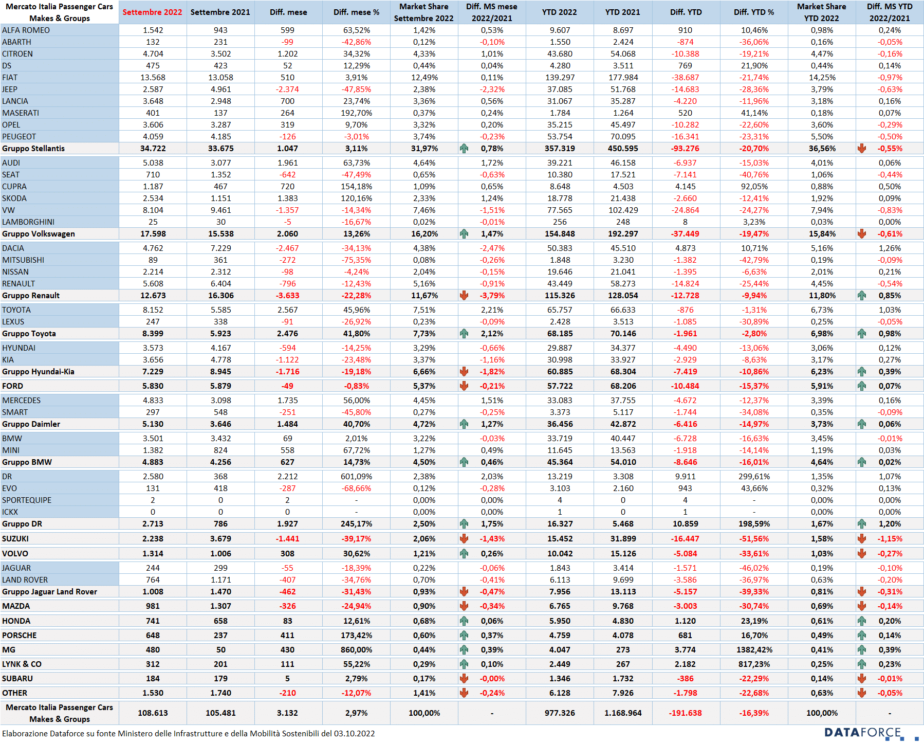Click the total Settembre 2022 value 108.613
The image size is (924, 743).
[x=153, y=713]
